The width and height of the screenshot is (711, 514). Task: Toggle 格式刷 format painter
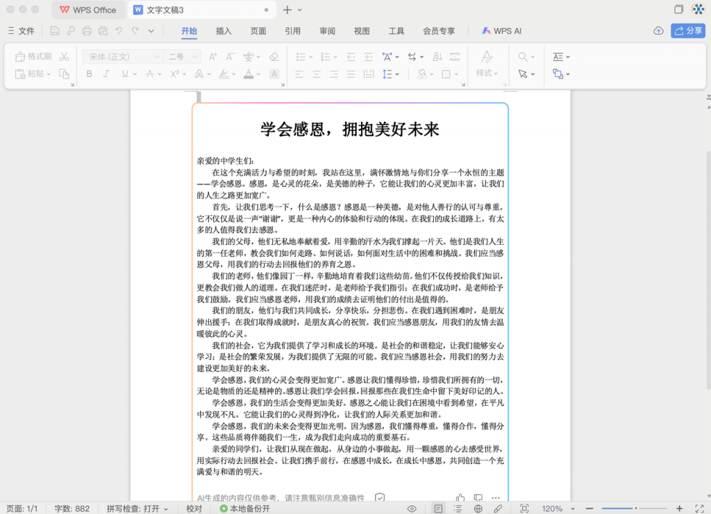point(33,57)
